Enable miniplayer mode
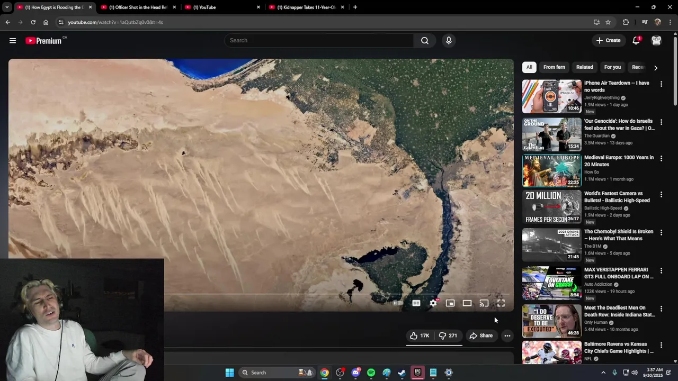The image size is (678, 381). (x=450, y=303)
